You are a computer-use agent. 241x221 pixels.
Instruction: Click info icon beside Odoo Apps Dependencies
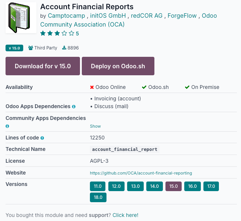click(74, 107)
